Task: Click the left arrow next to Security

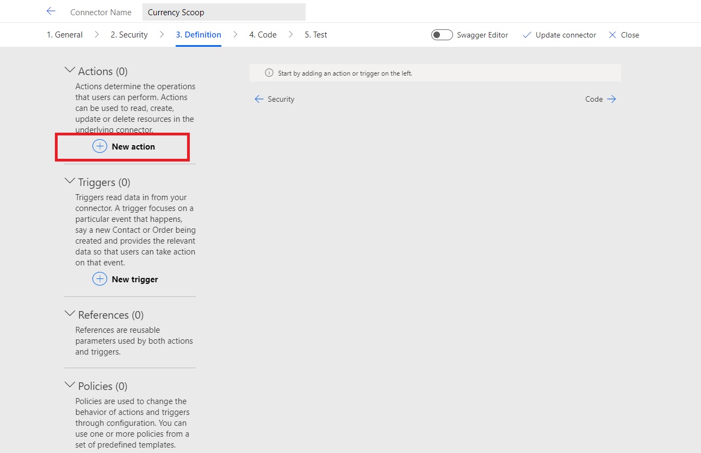Action: 259,98
